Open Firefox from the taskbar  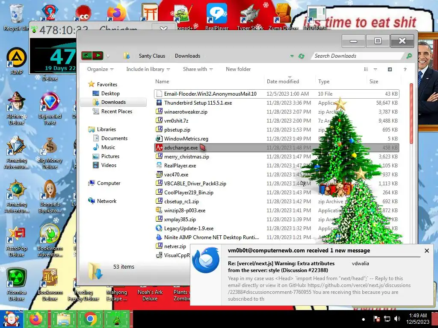point(36,319)
